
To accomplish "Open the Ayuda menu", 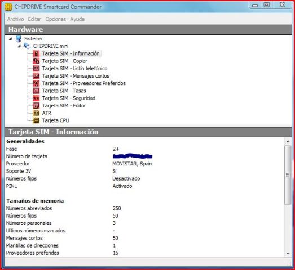I will pos(77,19).
